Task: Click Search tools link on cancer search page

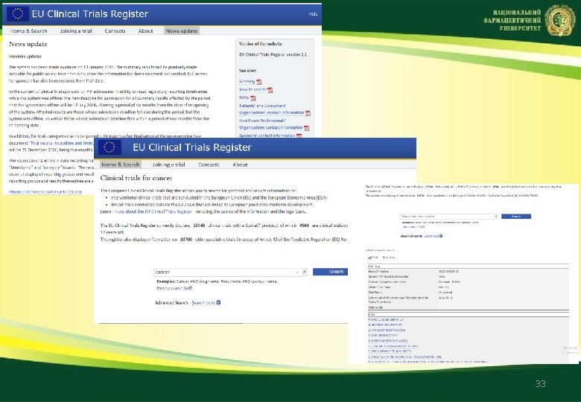Action: pos(203,302)
